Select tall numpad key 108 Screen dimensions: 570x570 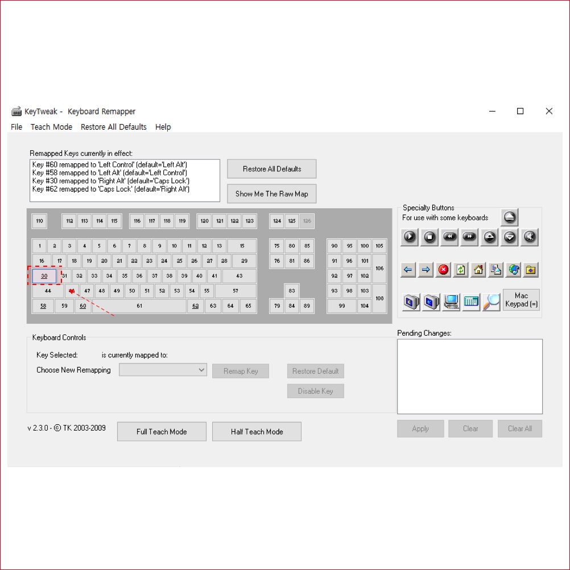point(379,299)
